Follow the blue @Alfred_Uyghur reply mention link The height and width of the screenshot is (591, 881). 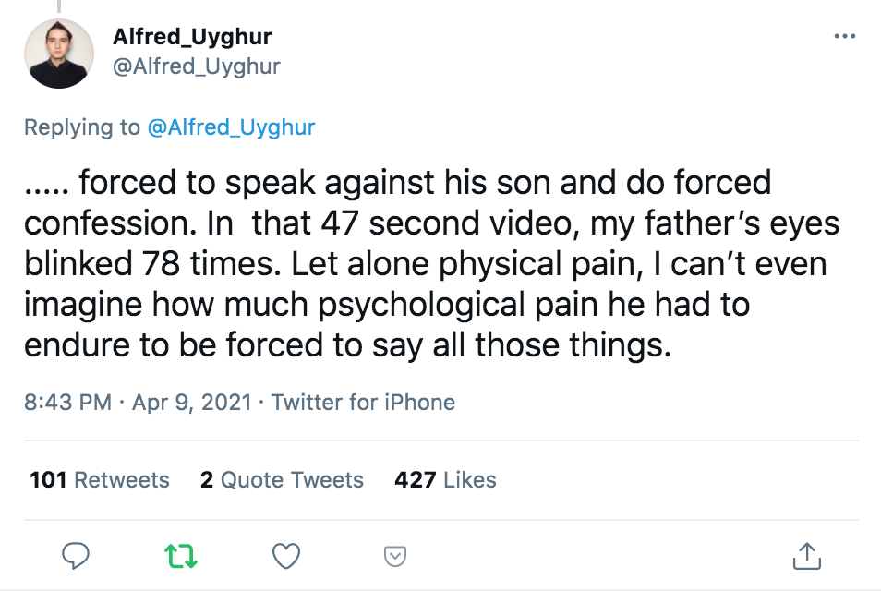click(x=231, y=127)
